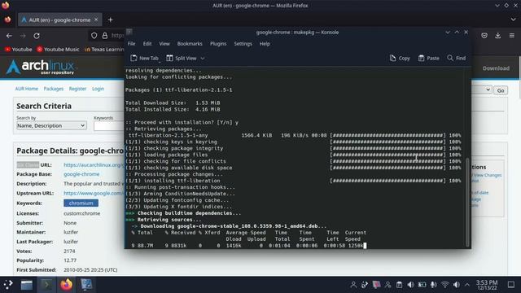Viewport: 521px width, 293px height.
Task: Switch to Firefox in the taskbar
Action: (67, 285)
